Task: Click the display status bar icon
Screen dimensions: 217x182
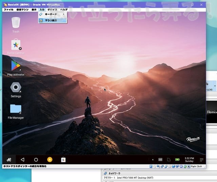Action: coord(174,166)
